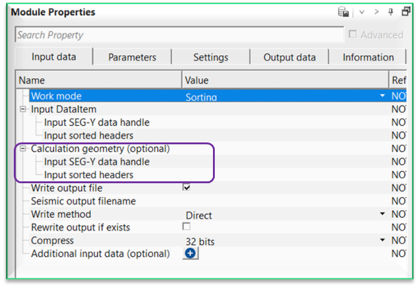This screenshot has width=419, height=288.
Task: Open the Write method dropdown
Action: point(382,215)
